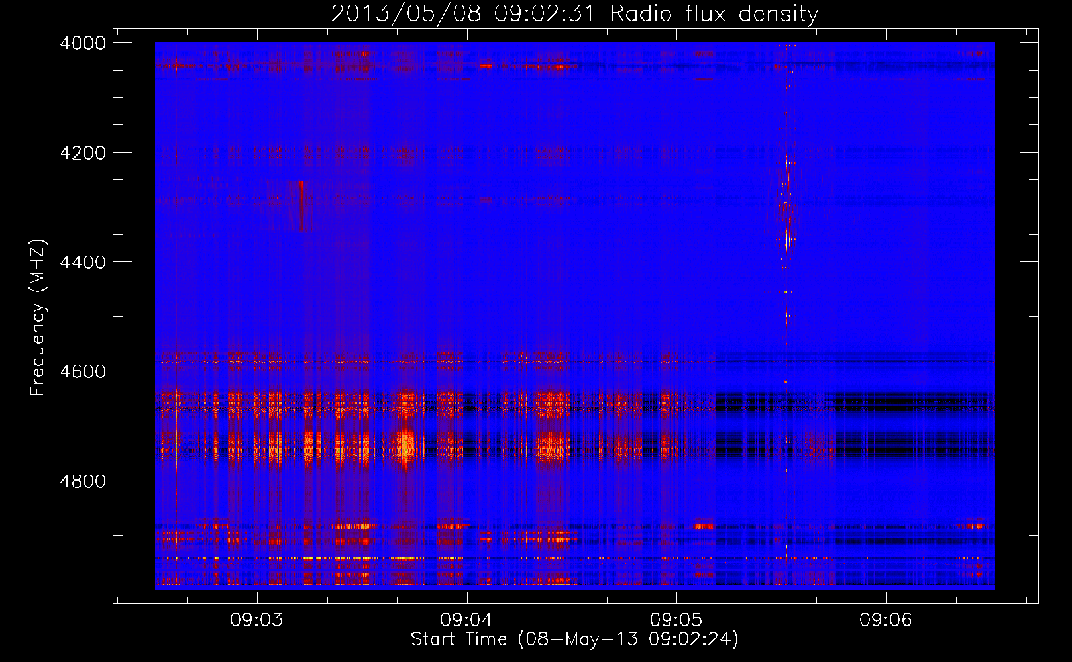Select the 4600 frequency tick label
The height and width of the screenshot is (662, 1072).
click(x=83, y=371)
